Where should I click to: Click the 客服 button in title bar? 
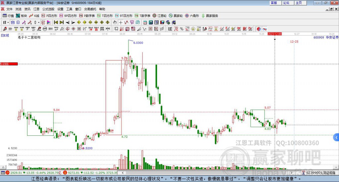click(276, 3)
